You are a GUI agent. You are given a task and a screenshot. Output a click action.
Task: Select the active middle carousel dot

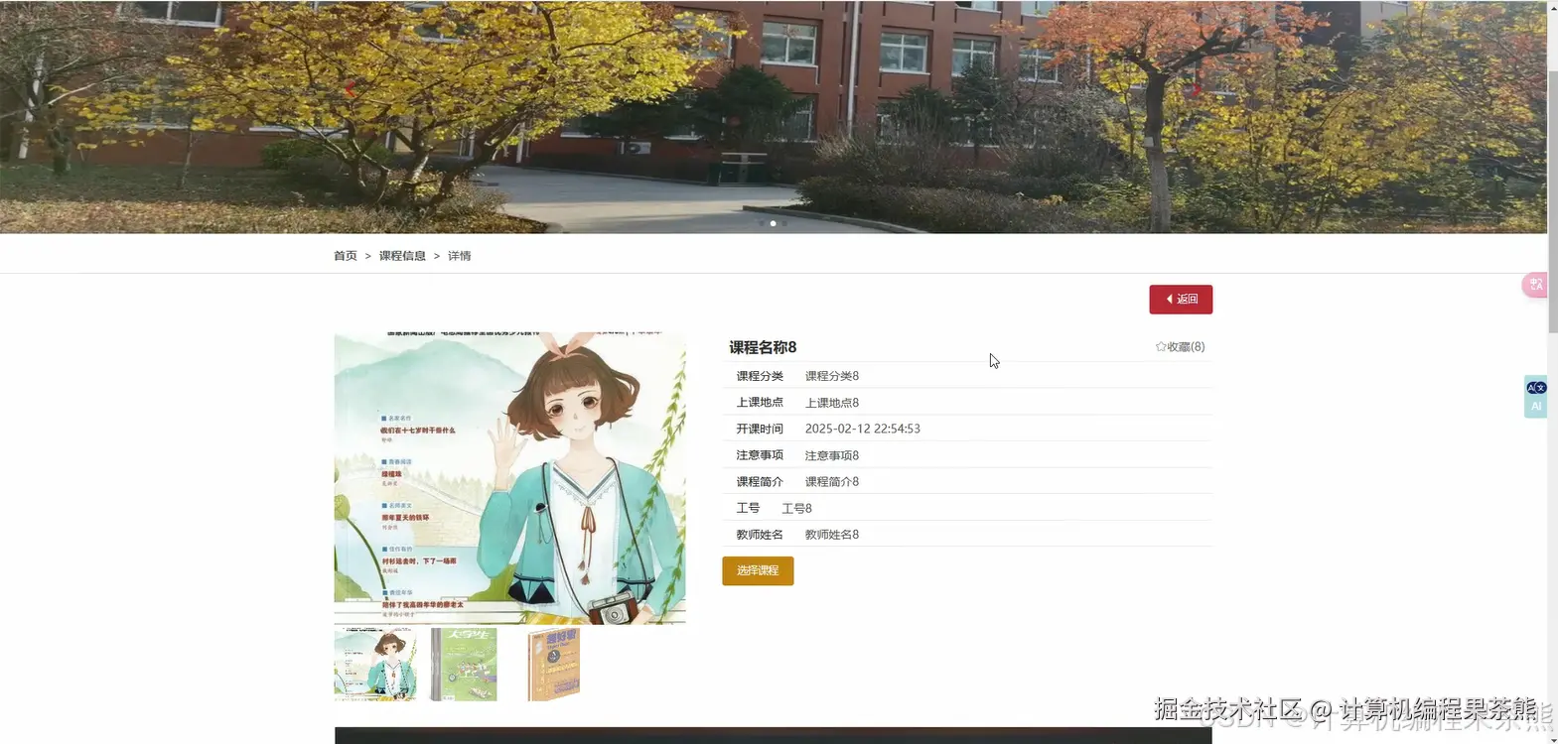[773, 223]
